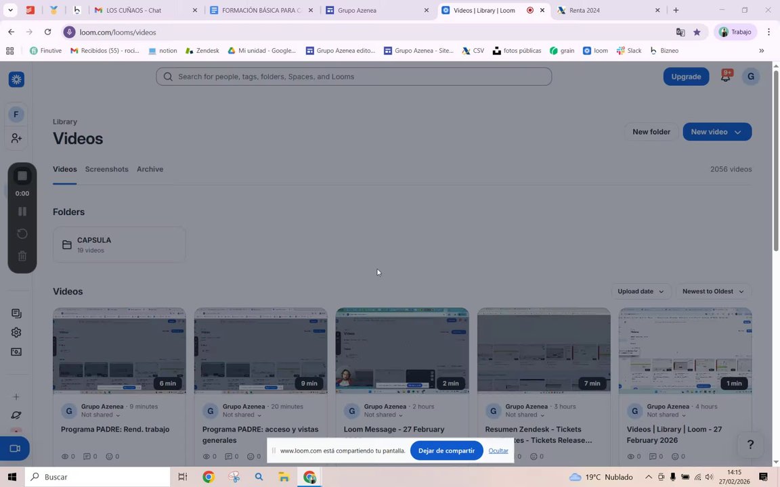Open the Trabajo profile button
The image size is (780, 487).
tap(735, 32)
